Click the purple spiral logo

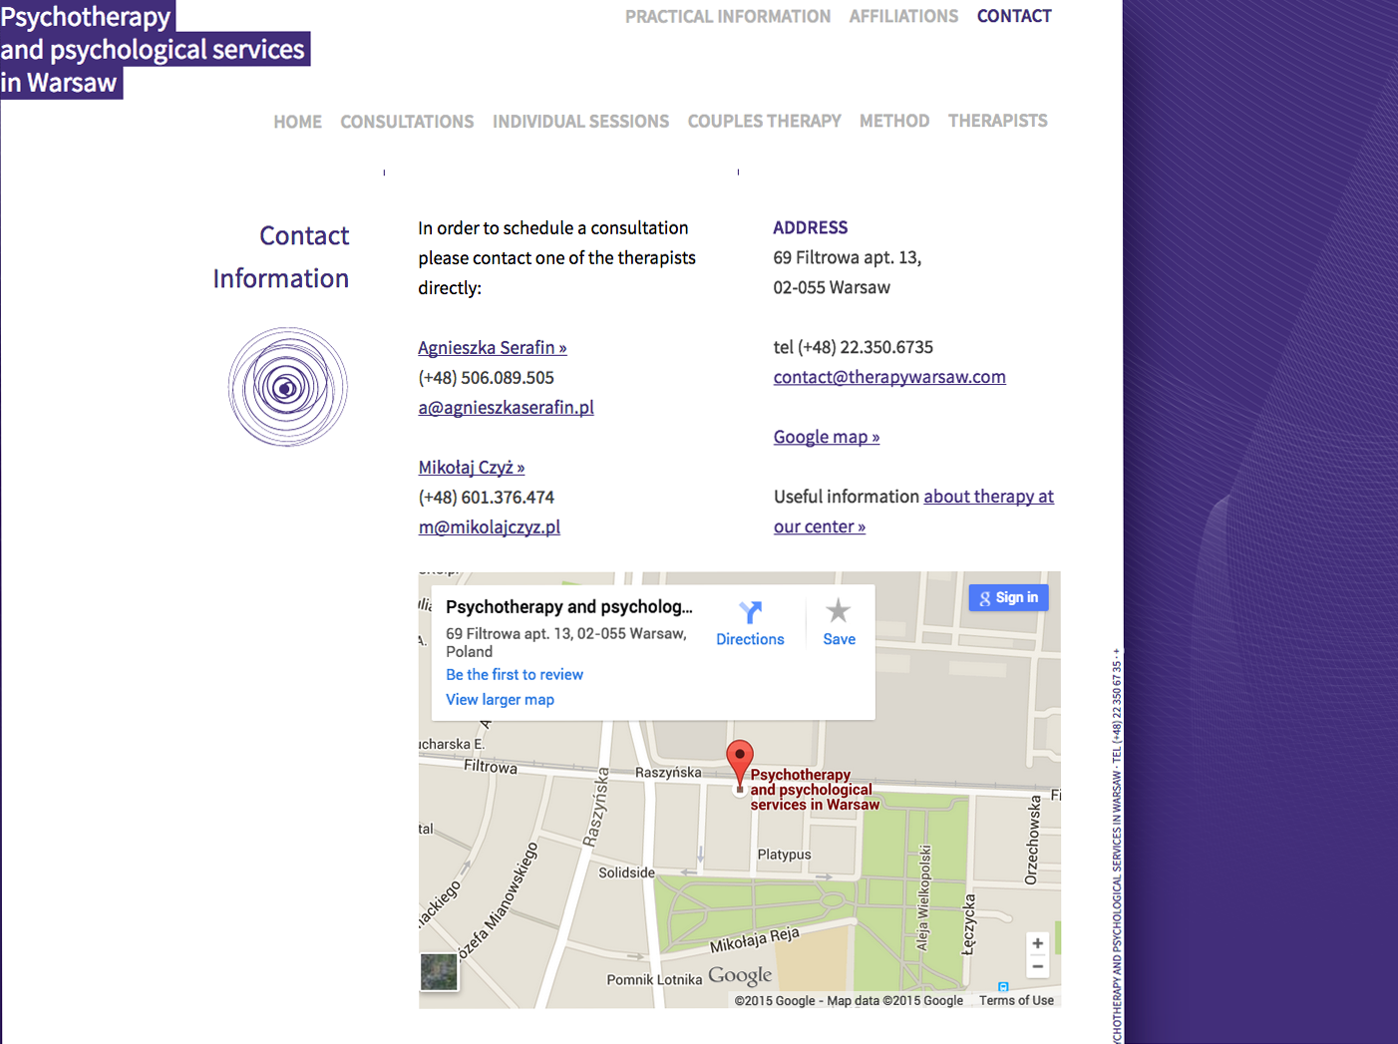click(288, 387)
